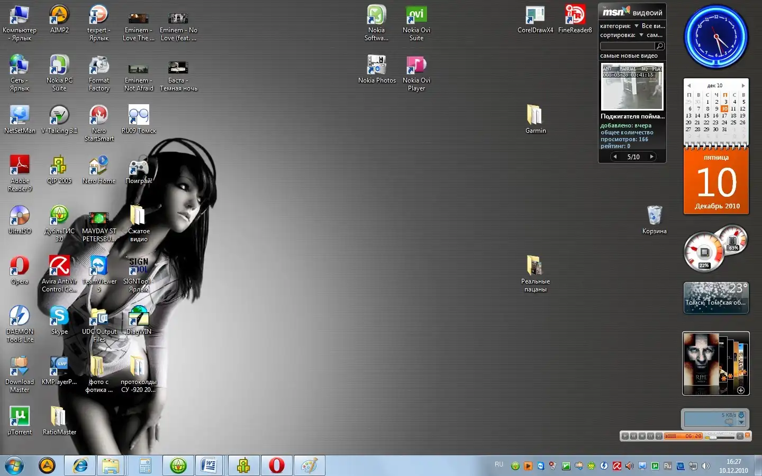Click the down arrow on network speed gadget

[741, 423]
